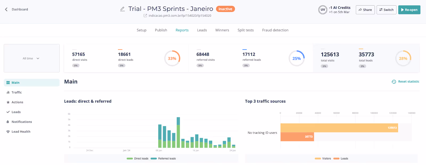Click the Leads checkmark icon in sidebar
This screenshot has width=426, height=165.
pyautogui.click(x=8, y=112)
